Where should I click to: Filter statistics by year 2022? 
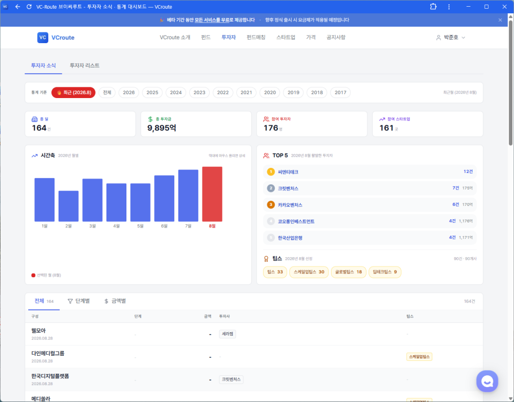(223, 92)
